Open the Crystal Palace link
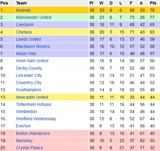Image resolution: width=160 pixels, height=151 pixels. (x=30, y=148)
